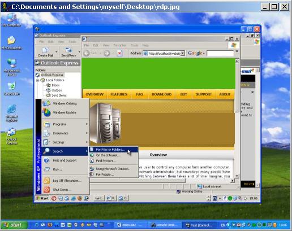Click the green tray icon in inner taskbar

pos(230,198)
